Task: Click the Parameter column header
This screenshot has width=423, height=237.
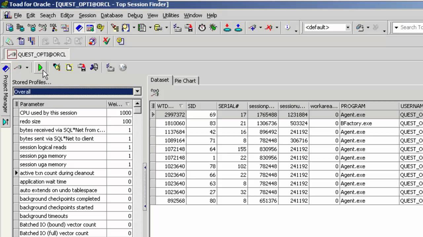Action: [63, 104]
